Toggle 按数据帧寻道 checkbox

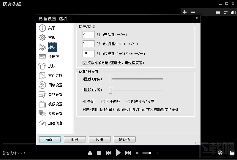[x=84, y=63]
